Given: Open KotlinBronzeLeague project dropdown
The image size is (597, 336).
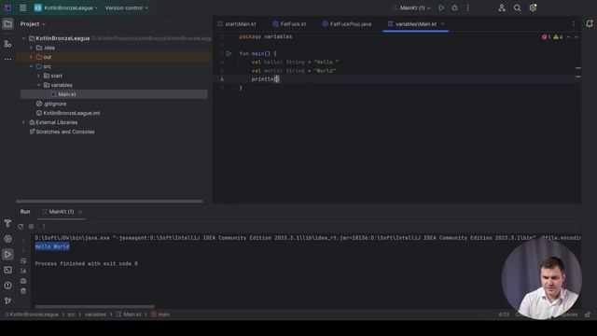Looking at the screenshot, I should (66, 7).
